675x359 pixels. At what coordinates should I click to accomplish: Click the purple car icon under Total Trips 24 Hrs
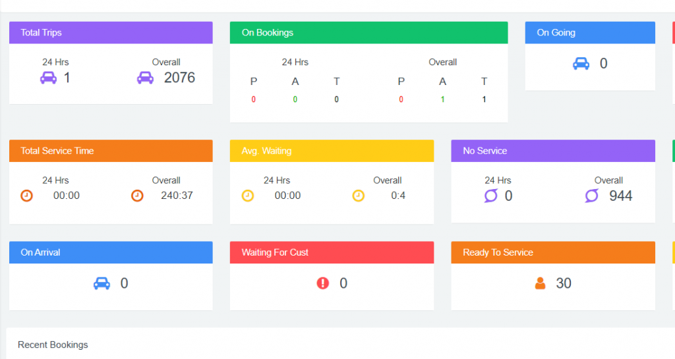48,78
